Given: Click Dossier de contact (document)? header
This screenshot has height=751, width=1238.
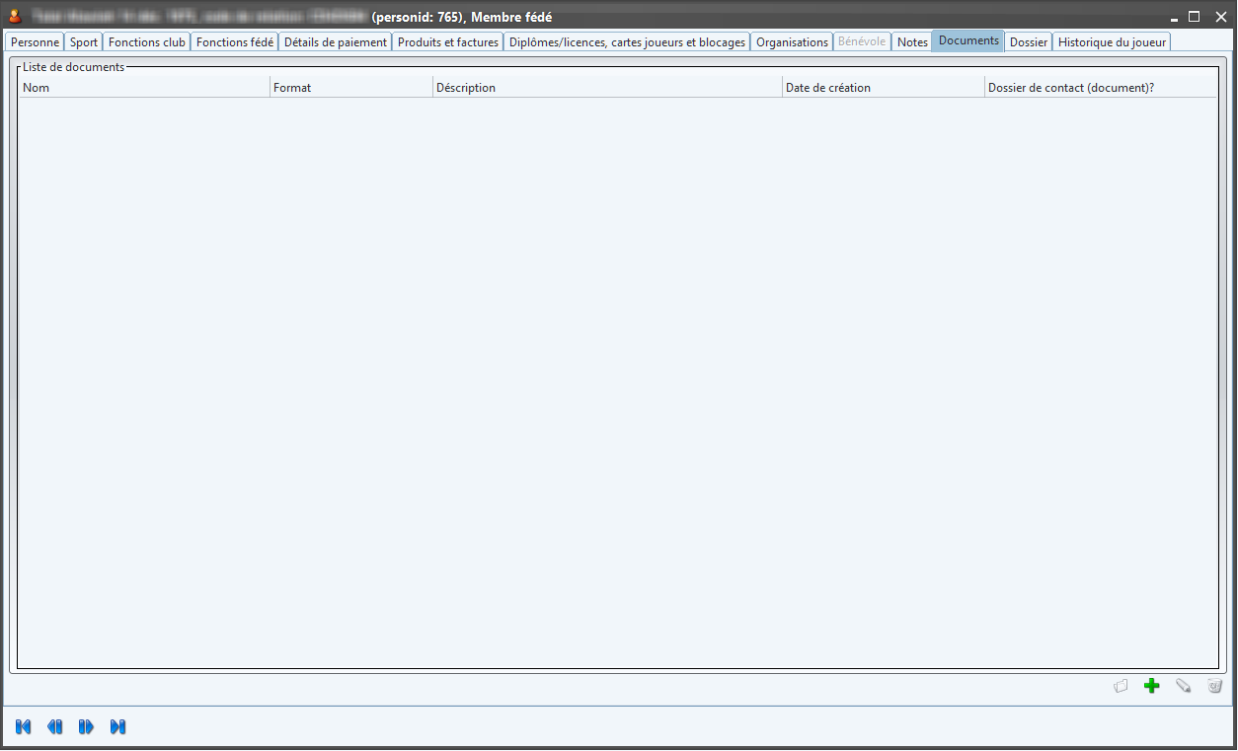Looking at the screenshot, I should pyautogui.click(x=1101, y=88).
